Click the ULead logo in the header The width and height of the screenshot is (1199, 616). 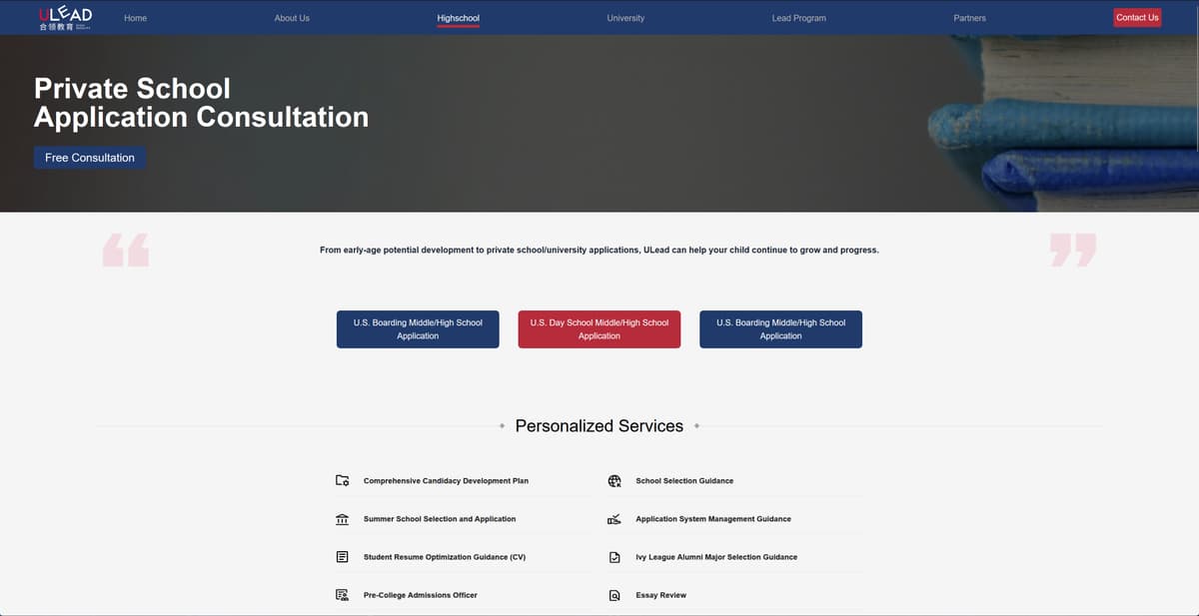[63, 17]
